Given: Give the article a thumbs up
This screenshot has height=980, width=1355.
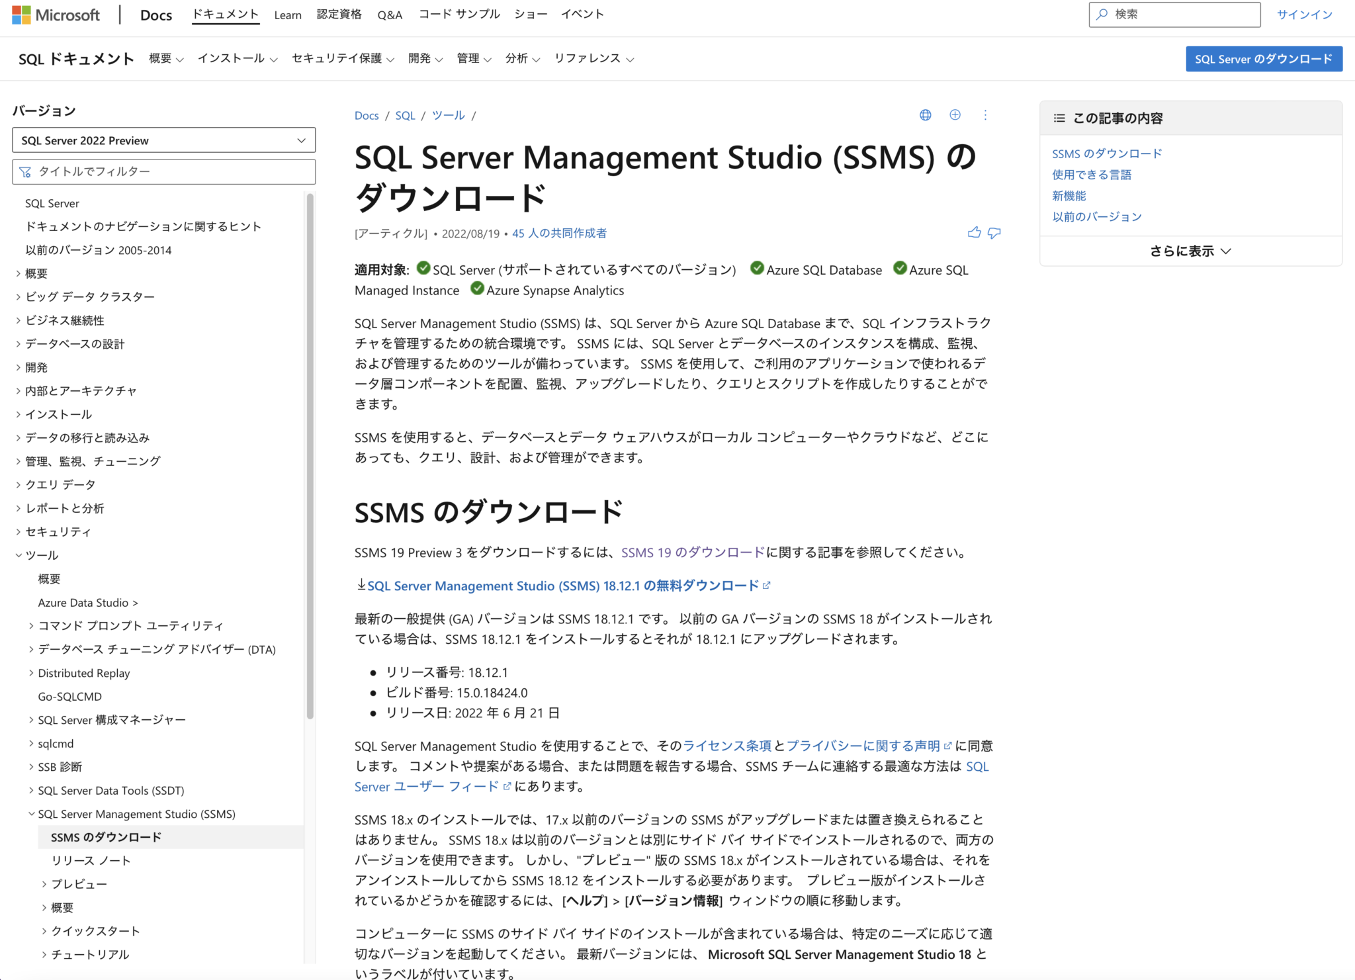Looking at the screenshot, I should click(974, 232).
